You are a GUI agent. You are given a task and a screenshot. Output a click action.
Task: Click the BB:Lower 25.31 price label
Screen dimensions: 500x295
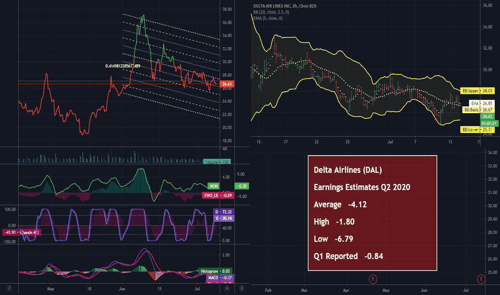(477, 130)
